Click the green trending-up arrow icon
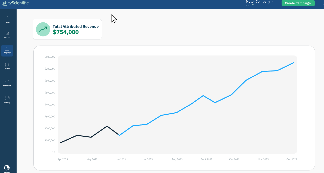Image resolution: width=324 pixels, height=173 pixels. point(43,29)
